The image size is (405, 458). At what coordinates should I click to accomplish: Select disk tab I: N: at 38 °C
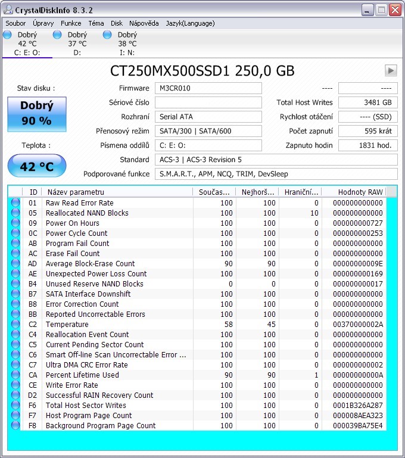(127, 43)
